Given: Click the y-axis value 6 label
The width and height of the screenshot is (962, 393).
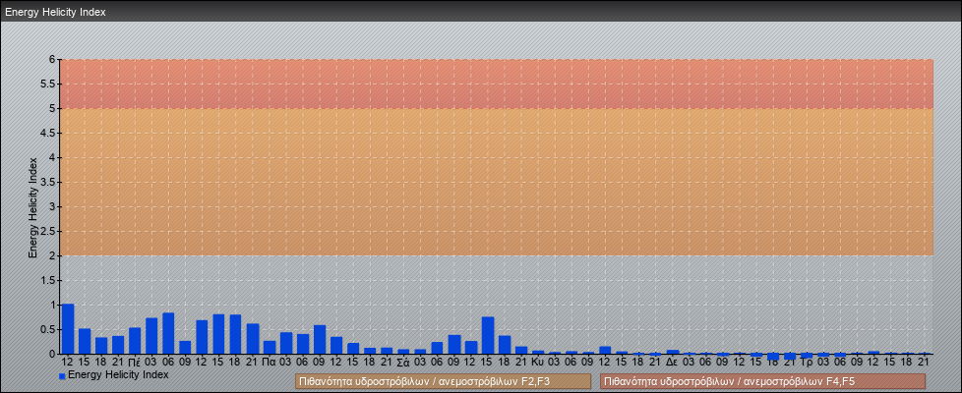Looking at the screenshot, I should pos(53,59).
